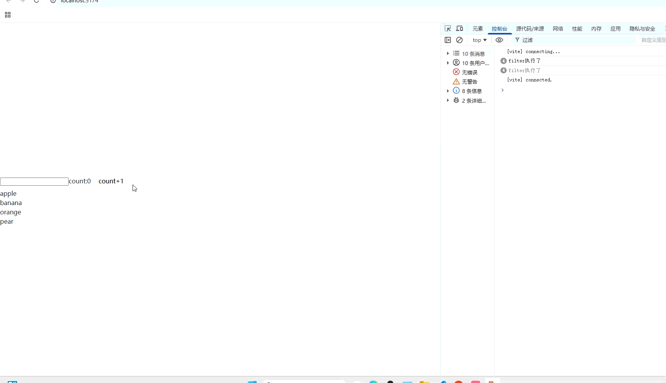Select the 无警告 warning triangle icon
666x383 pixels.
(x=456, y=81)
